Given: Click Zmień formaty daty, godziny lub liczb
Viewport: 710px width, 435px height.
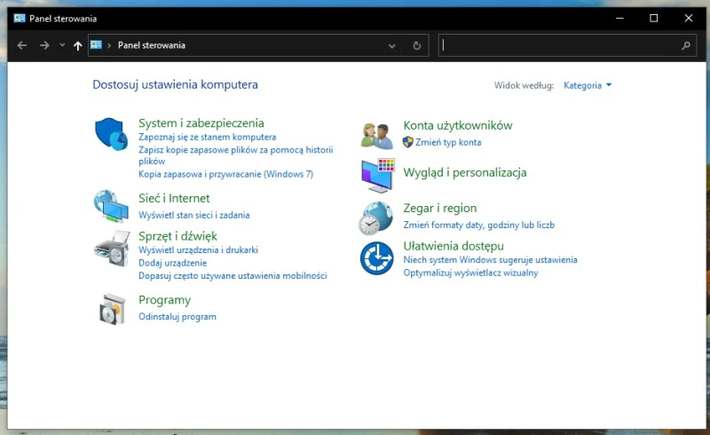Looking at the screenshot, I should pos(479,225).
